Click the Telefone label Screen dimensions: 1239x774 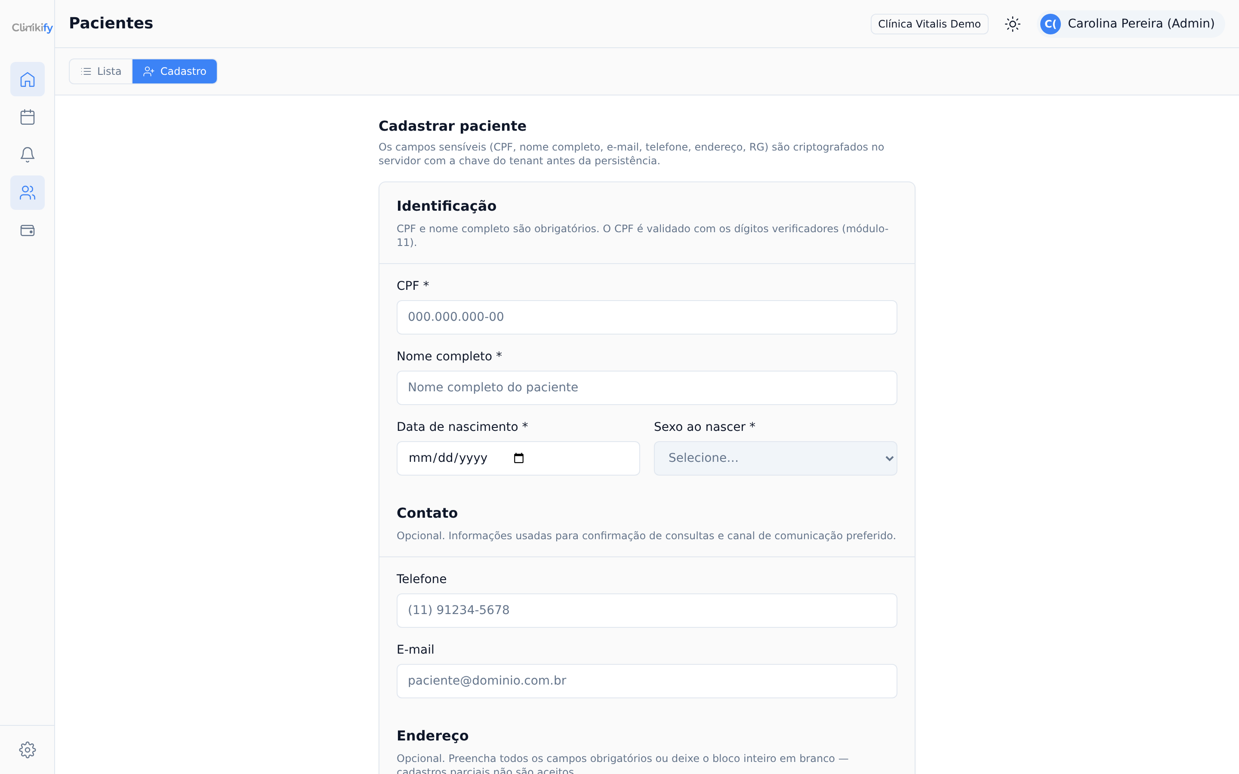click(421, 579)
